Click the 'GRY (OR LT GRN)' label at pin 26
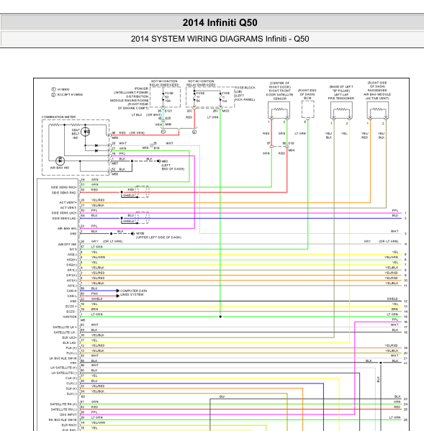 107,241
